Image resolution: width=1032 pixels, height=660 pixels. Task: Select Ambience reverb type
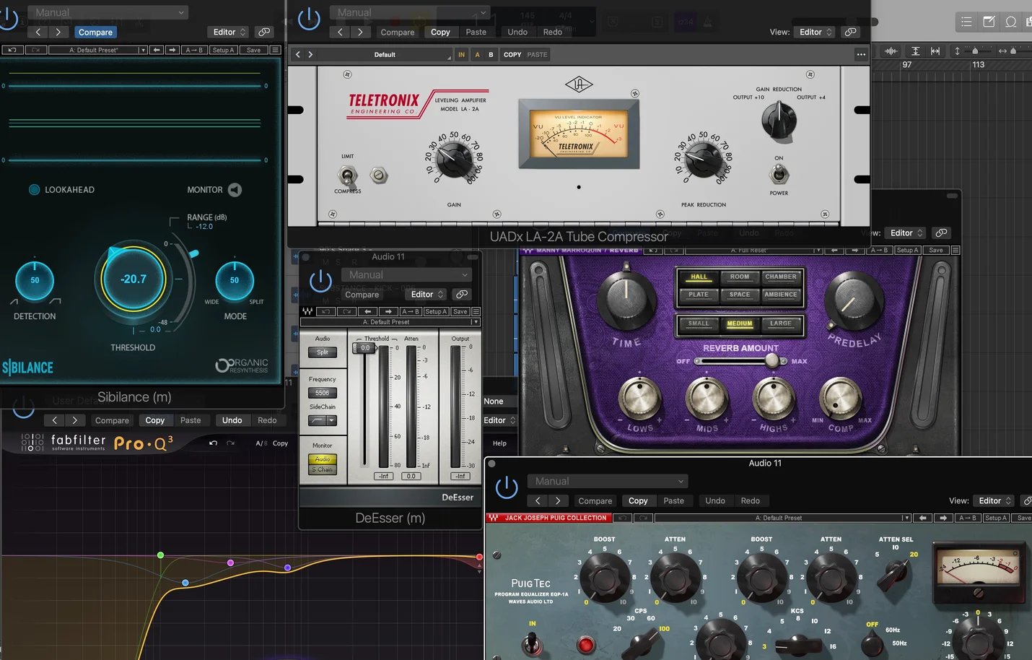[781, 295]
